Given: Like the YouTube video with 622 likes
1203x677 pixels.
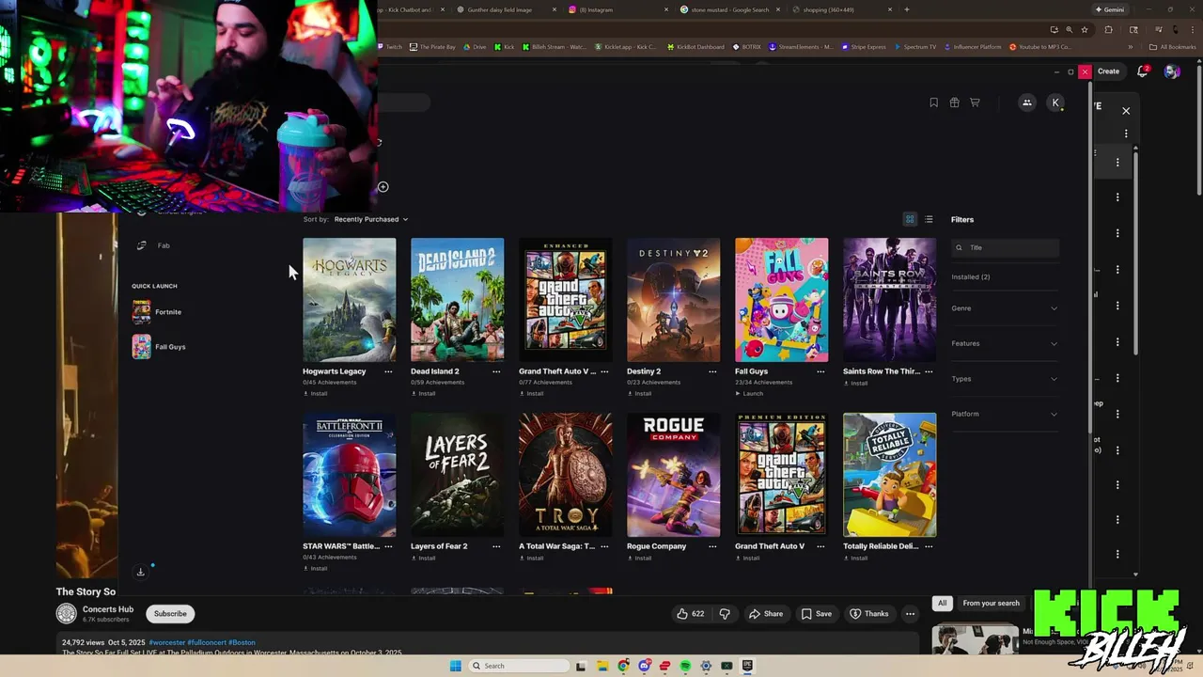Looking at the screenshot, I should (x=691, y=614).
